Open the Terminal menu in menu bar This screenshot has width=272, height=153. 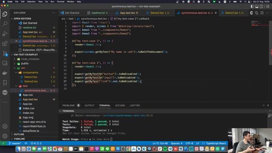click(60, 2)
